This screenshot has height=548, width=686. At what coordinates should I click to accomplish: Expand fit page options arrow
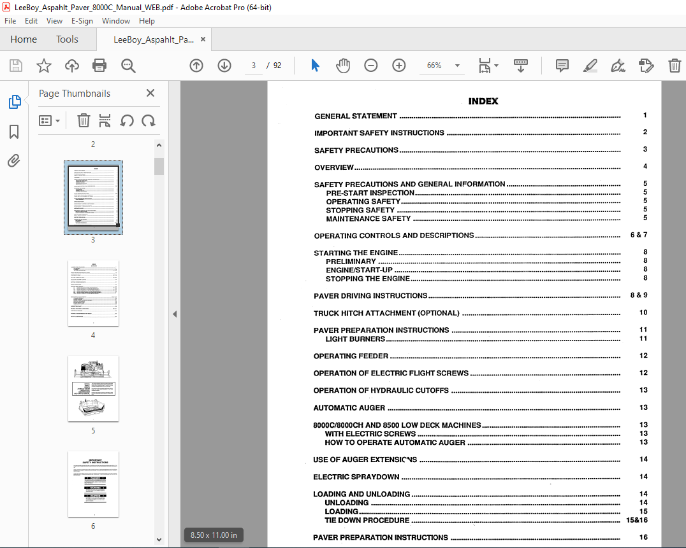pyautogui.click(x=496, y=66)
